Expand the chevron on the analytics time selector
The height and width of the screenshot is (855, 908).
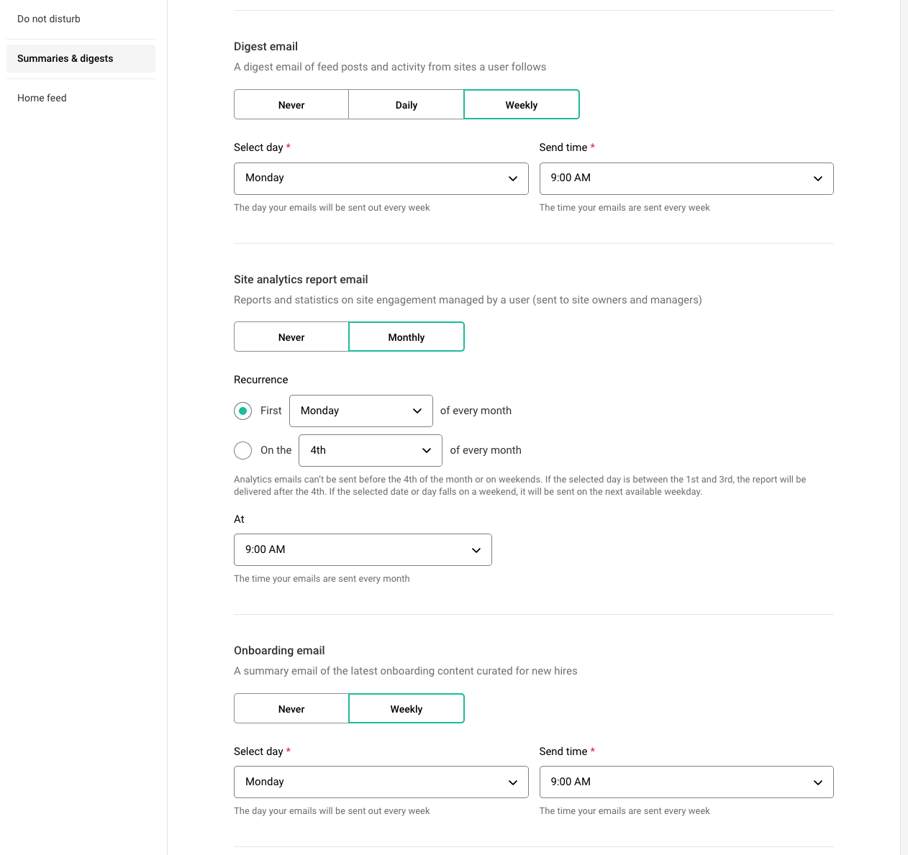coord(476,549)
